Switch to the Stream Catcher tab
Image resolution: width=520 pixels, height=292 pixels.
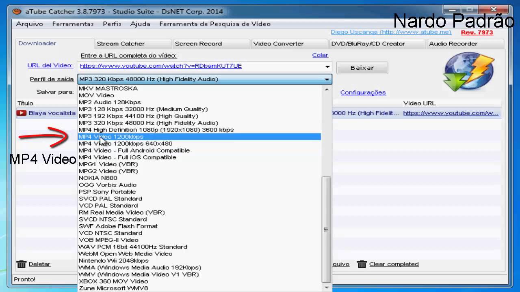click(x=132, y=44)
